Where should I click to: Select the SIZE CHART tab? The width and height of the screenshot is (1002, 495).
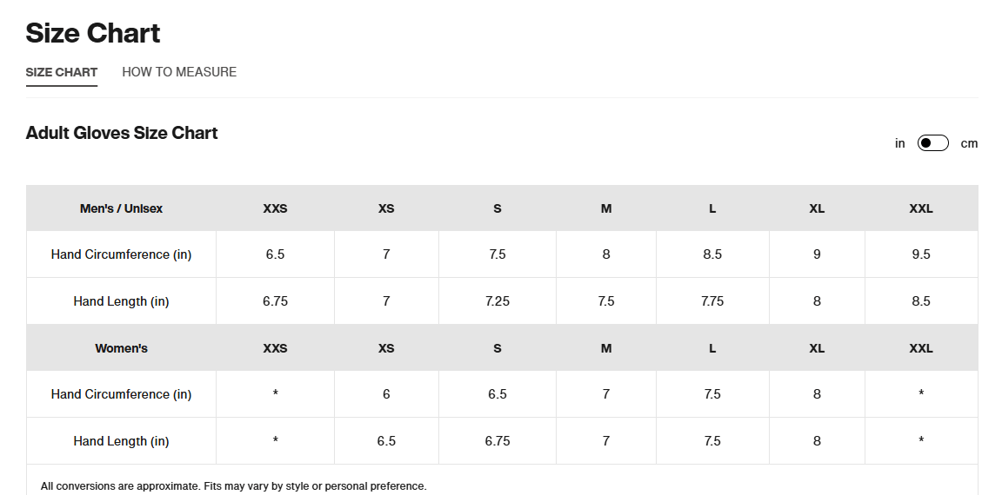[62, 72]
